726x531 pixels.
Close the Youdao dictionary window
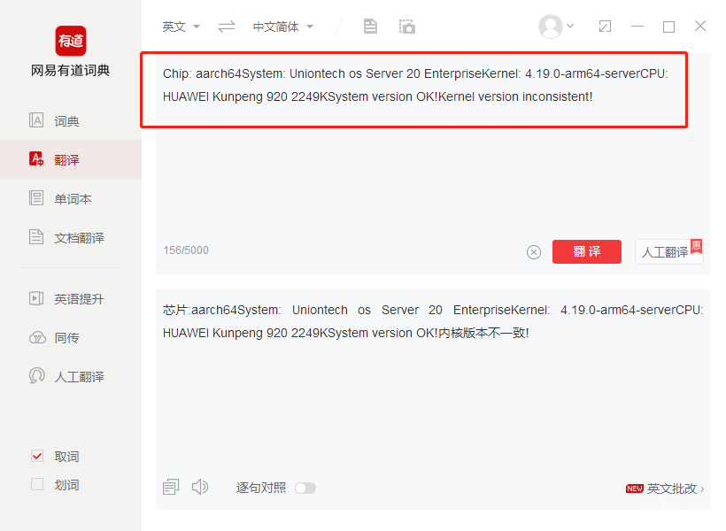pyautogui.click(x=700, y=26)
